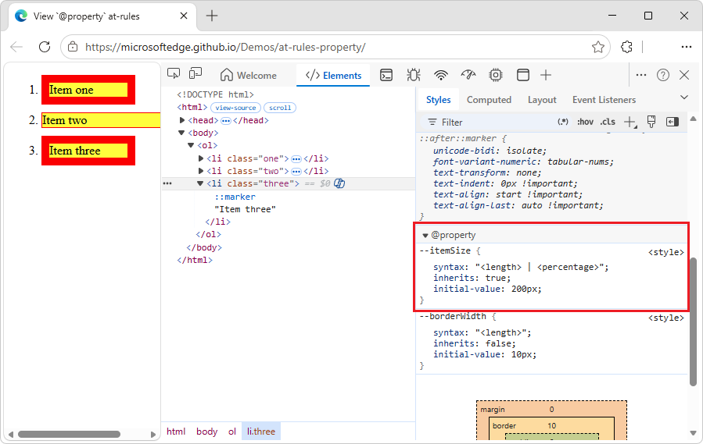Toggle device emulation icon
The height and width of the screenshot is (444, 703).
(195, 74)
